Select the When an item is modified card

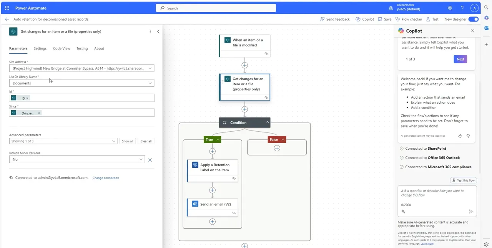click(x=245, y=46)
